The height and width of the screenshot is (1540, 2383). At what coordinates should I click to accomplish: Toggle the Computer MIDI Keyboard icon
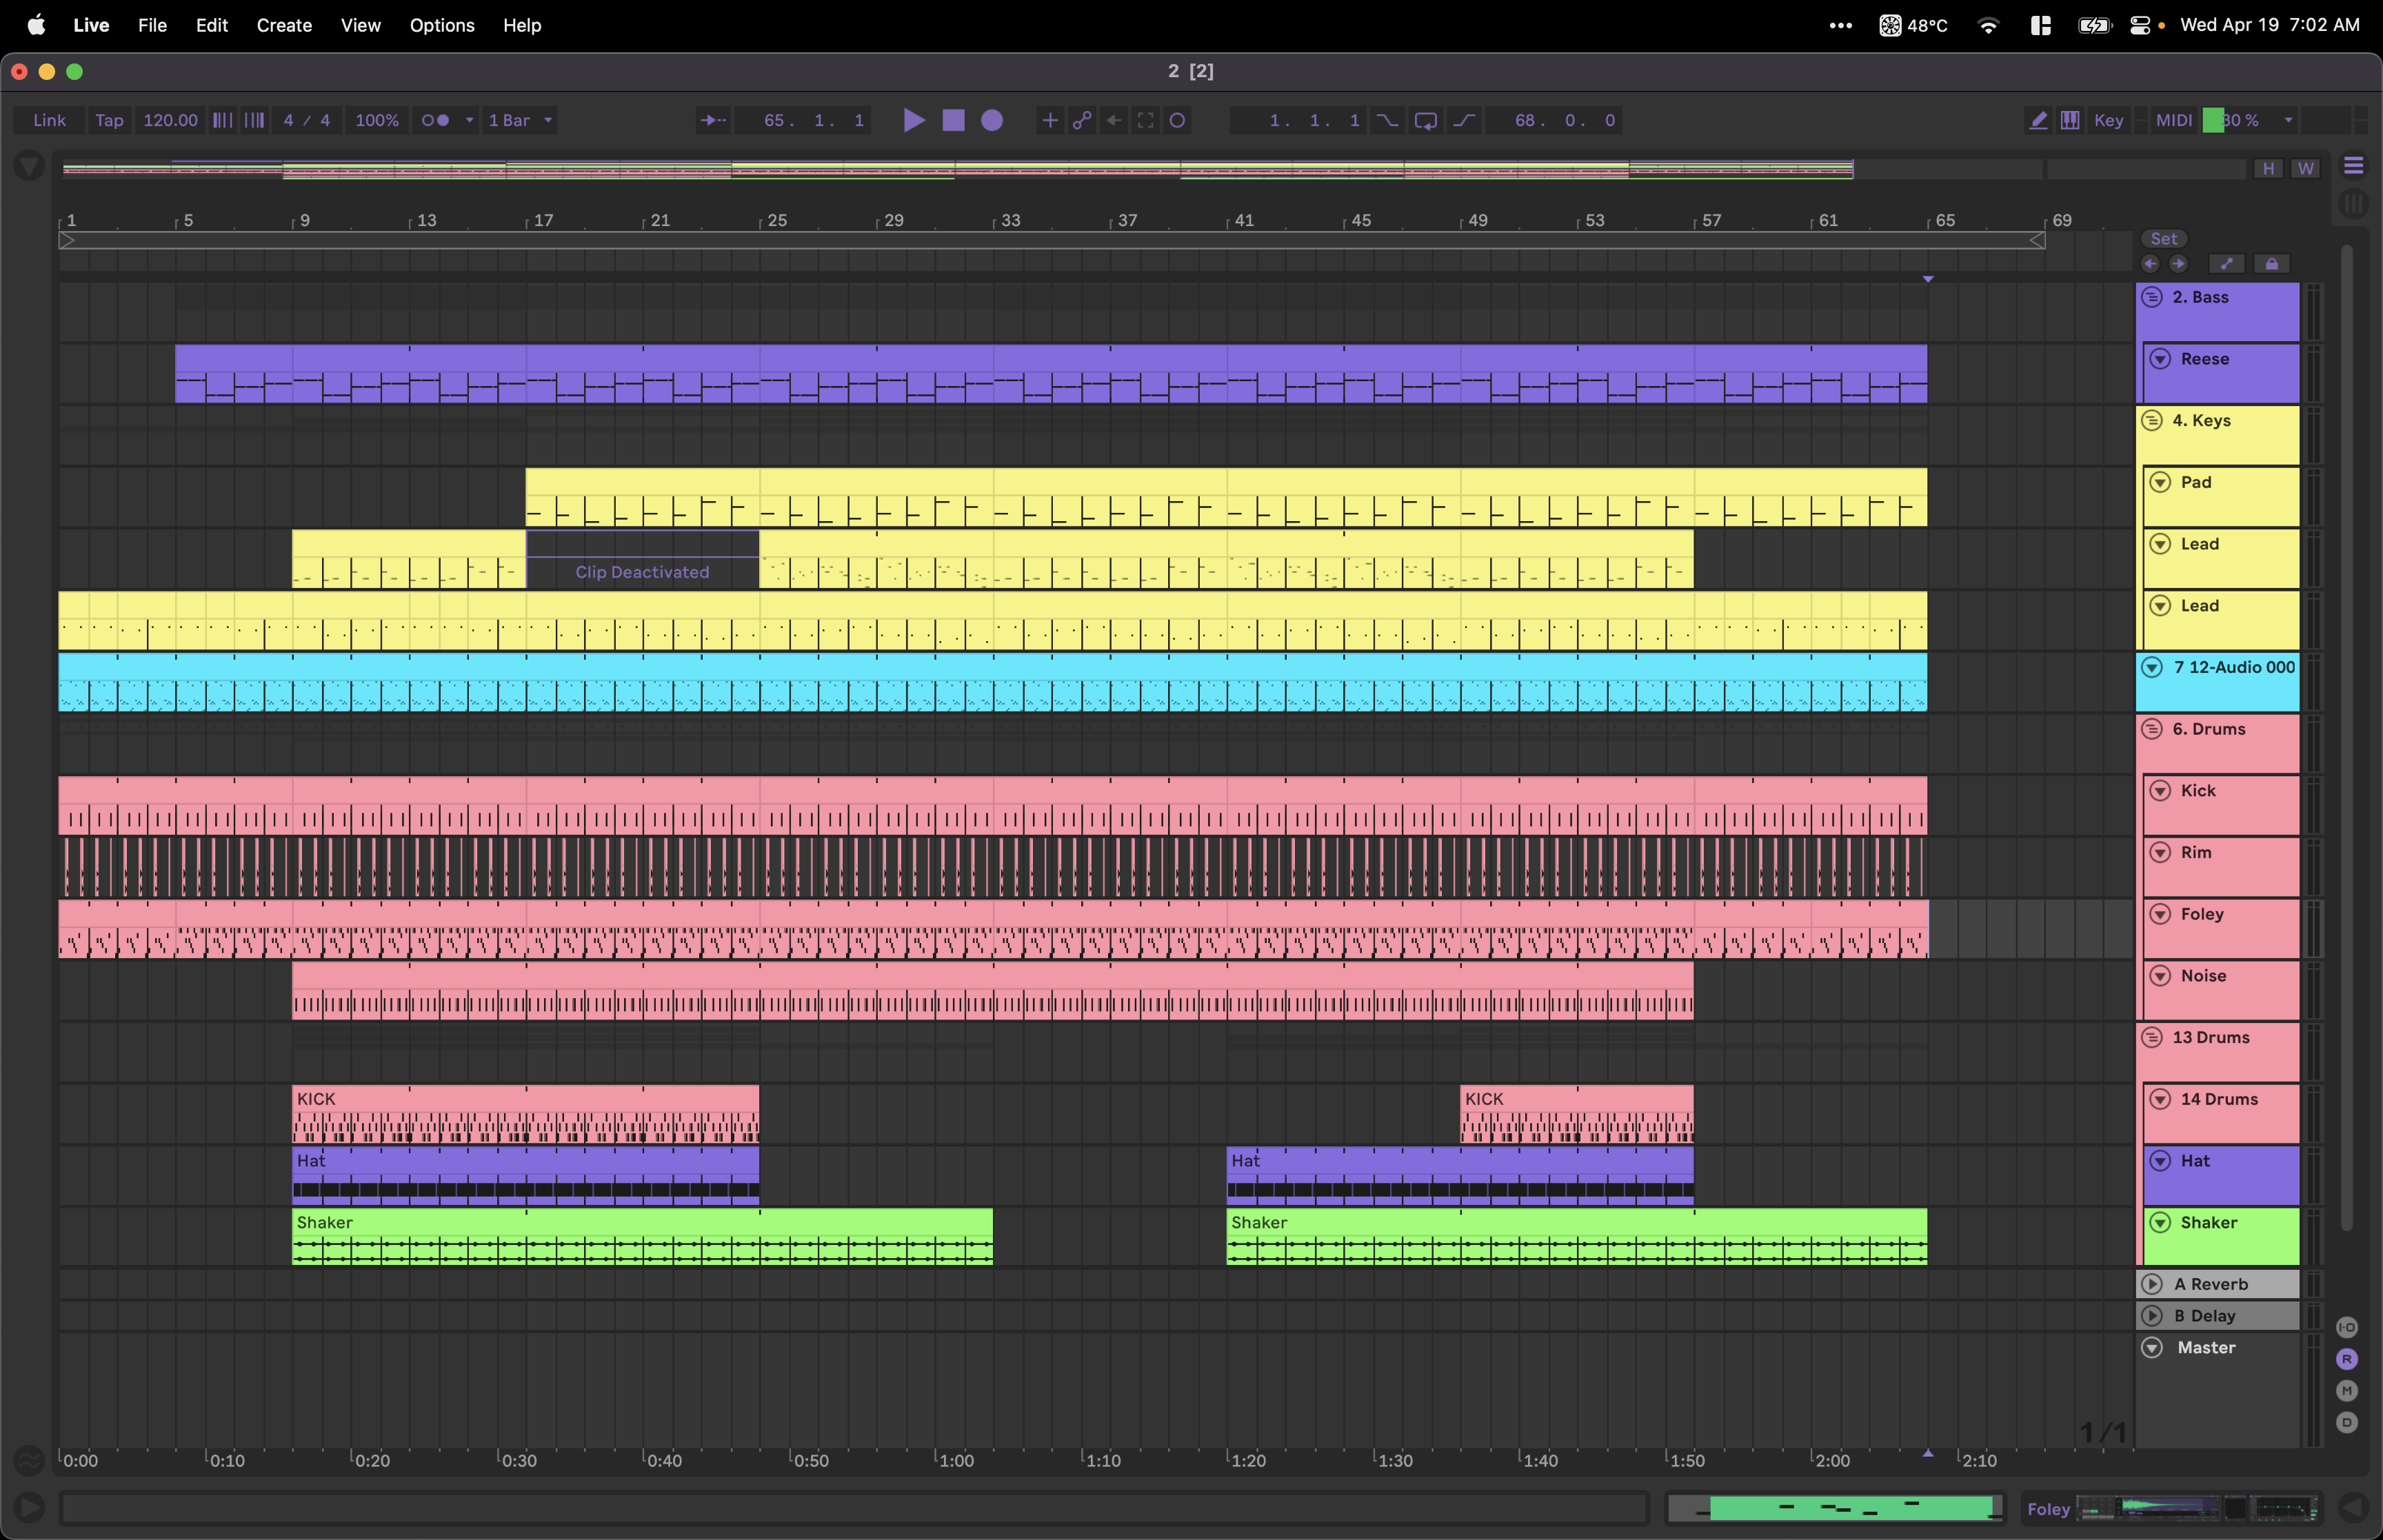(2070, 120)
